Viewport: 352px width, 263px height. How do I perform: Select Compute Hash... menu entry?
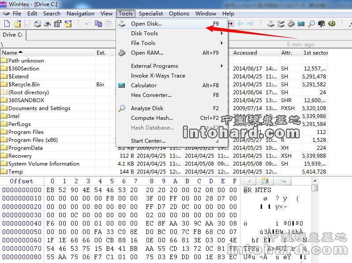(172, 118)
